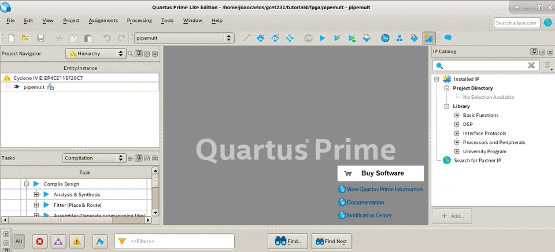Open the Tools menu
Screen dimensions: 555x252
pos(168,21)
